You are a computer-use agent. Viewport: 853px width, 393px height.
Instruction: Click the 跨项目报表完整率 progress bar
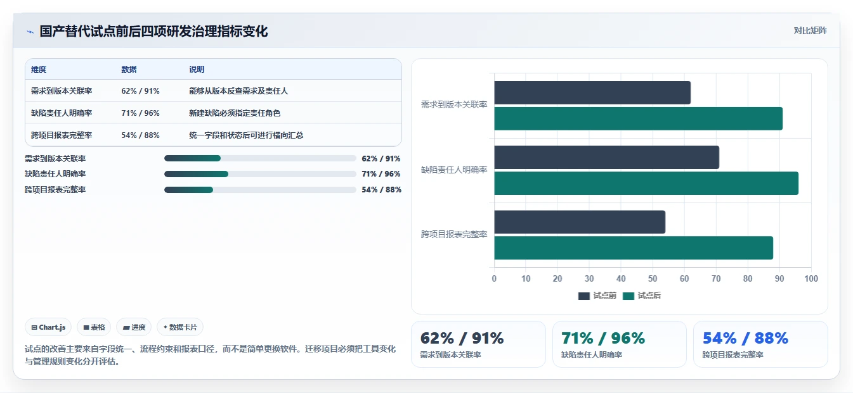coord(260,190)
